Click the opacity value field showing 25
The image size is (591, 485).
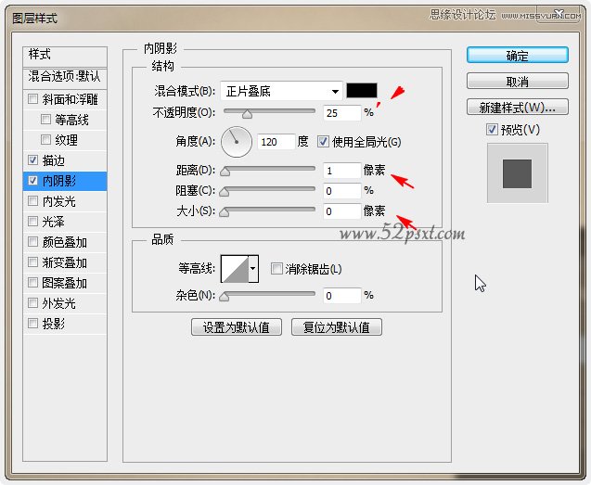pos(341,113)
